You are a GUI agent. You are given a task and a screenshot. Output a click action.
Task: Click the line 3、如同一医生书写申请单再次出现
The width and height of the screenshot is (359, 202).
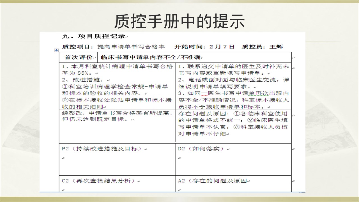234,100
